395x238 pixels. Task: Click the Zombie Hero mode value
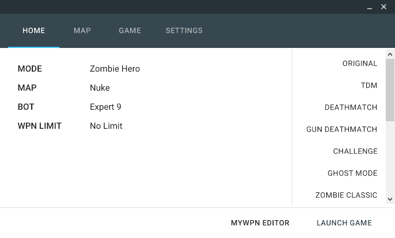114,69
